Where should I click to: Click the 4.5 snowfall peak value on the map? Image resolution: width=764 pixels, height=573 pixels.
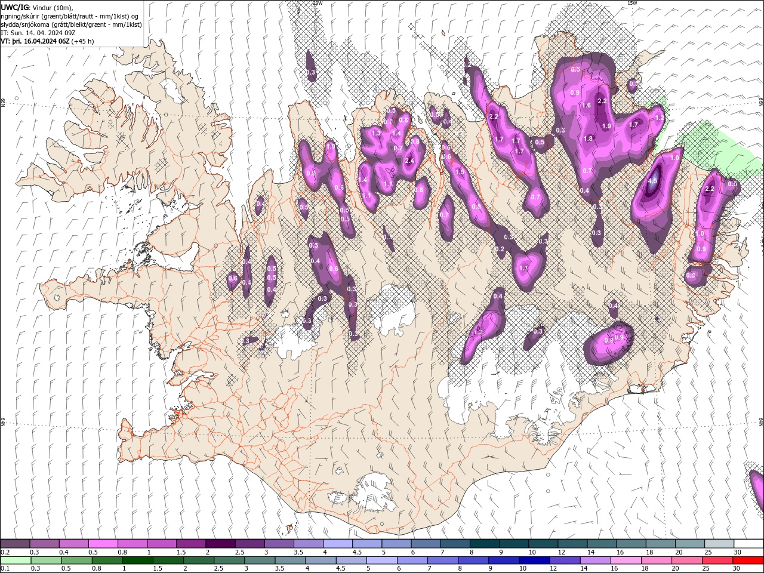[x=652, y=181]
